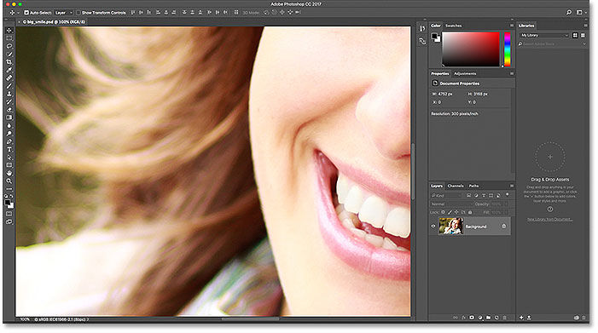598x333 pixels.
Task: Switch to the Paths tab
Action: (473, 186)
